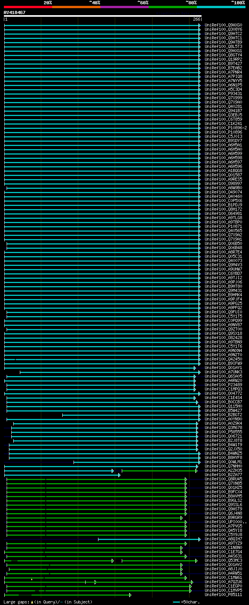Select the UniRef100_B9FCX4 label
The width and height of the screenshot is (249, 605).
[223, 492]
